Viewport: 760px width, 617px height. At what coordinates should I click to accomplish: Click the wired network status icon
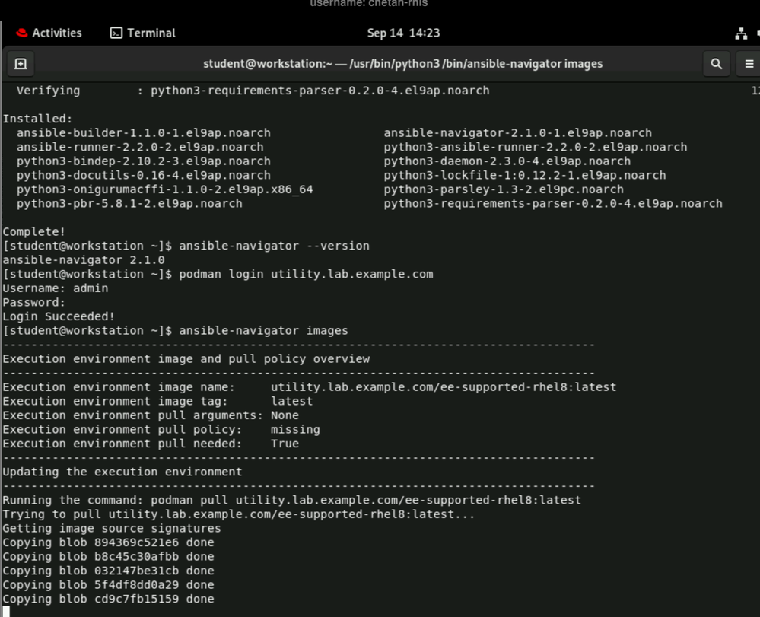741,33
